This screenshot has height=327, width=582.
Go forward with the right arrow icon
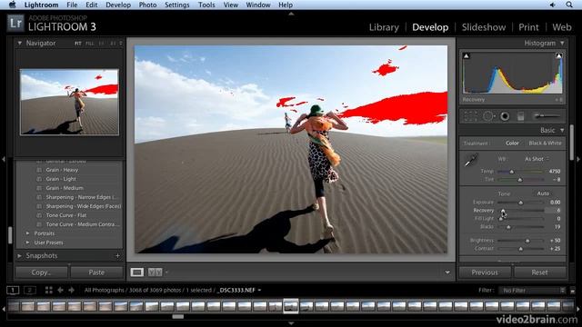(x=71, y=290)
